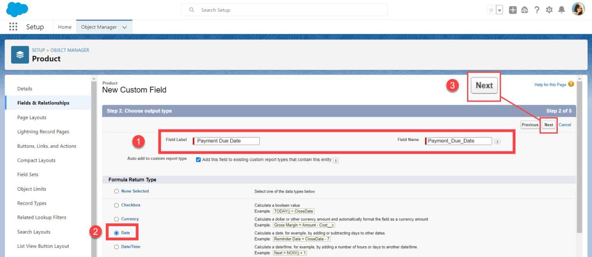Open the App Launcher grid icon
The image size is (592, 257).
(x=13, y=27)
